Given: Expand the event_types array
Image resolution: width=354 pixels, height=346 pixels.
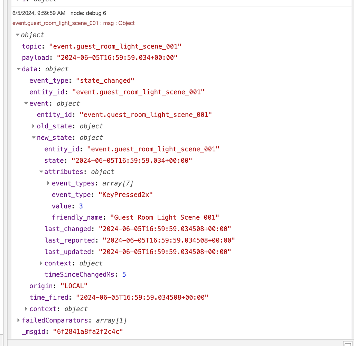Looking at the screenshot, I should tap(48, 183).
